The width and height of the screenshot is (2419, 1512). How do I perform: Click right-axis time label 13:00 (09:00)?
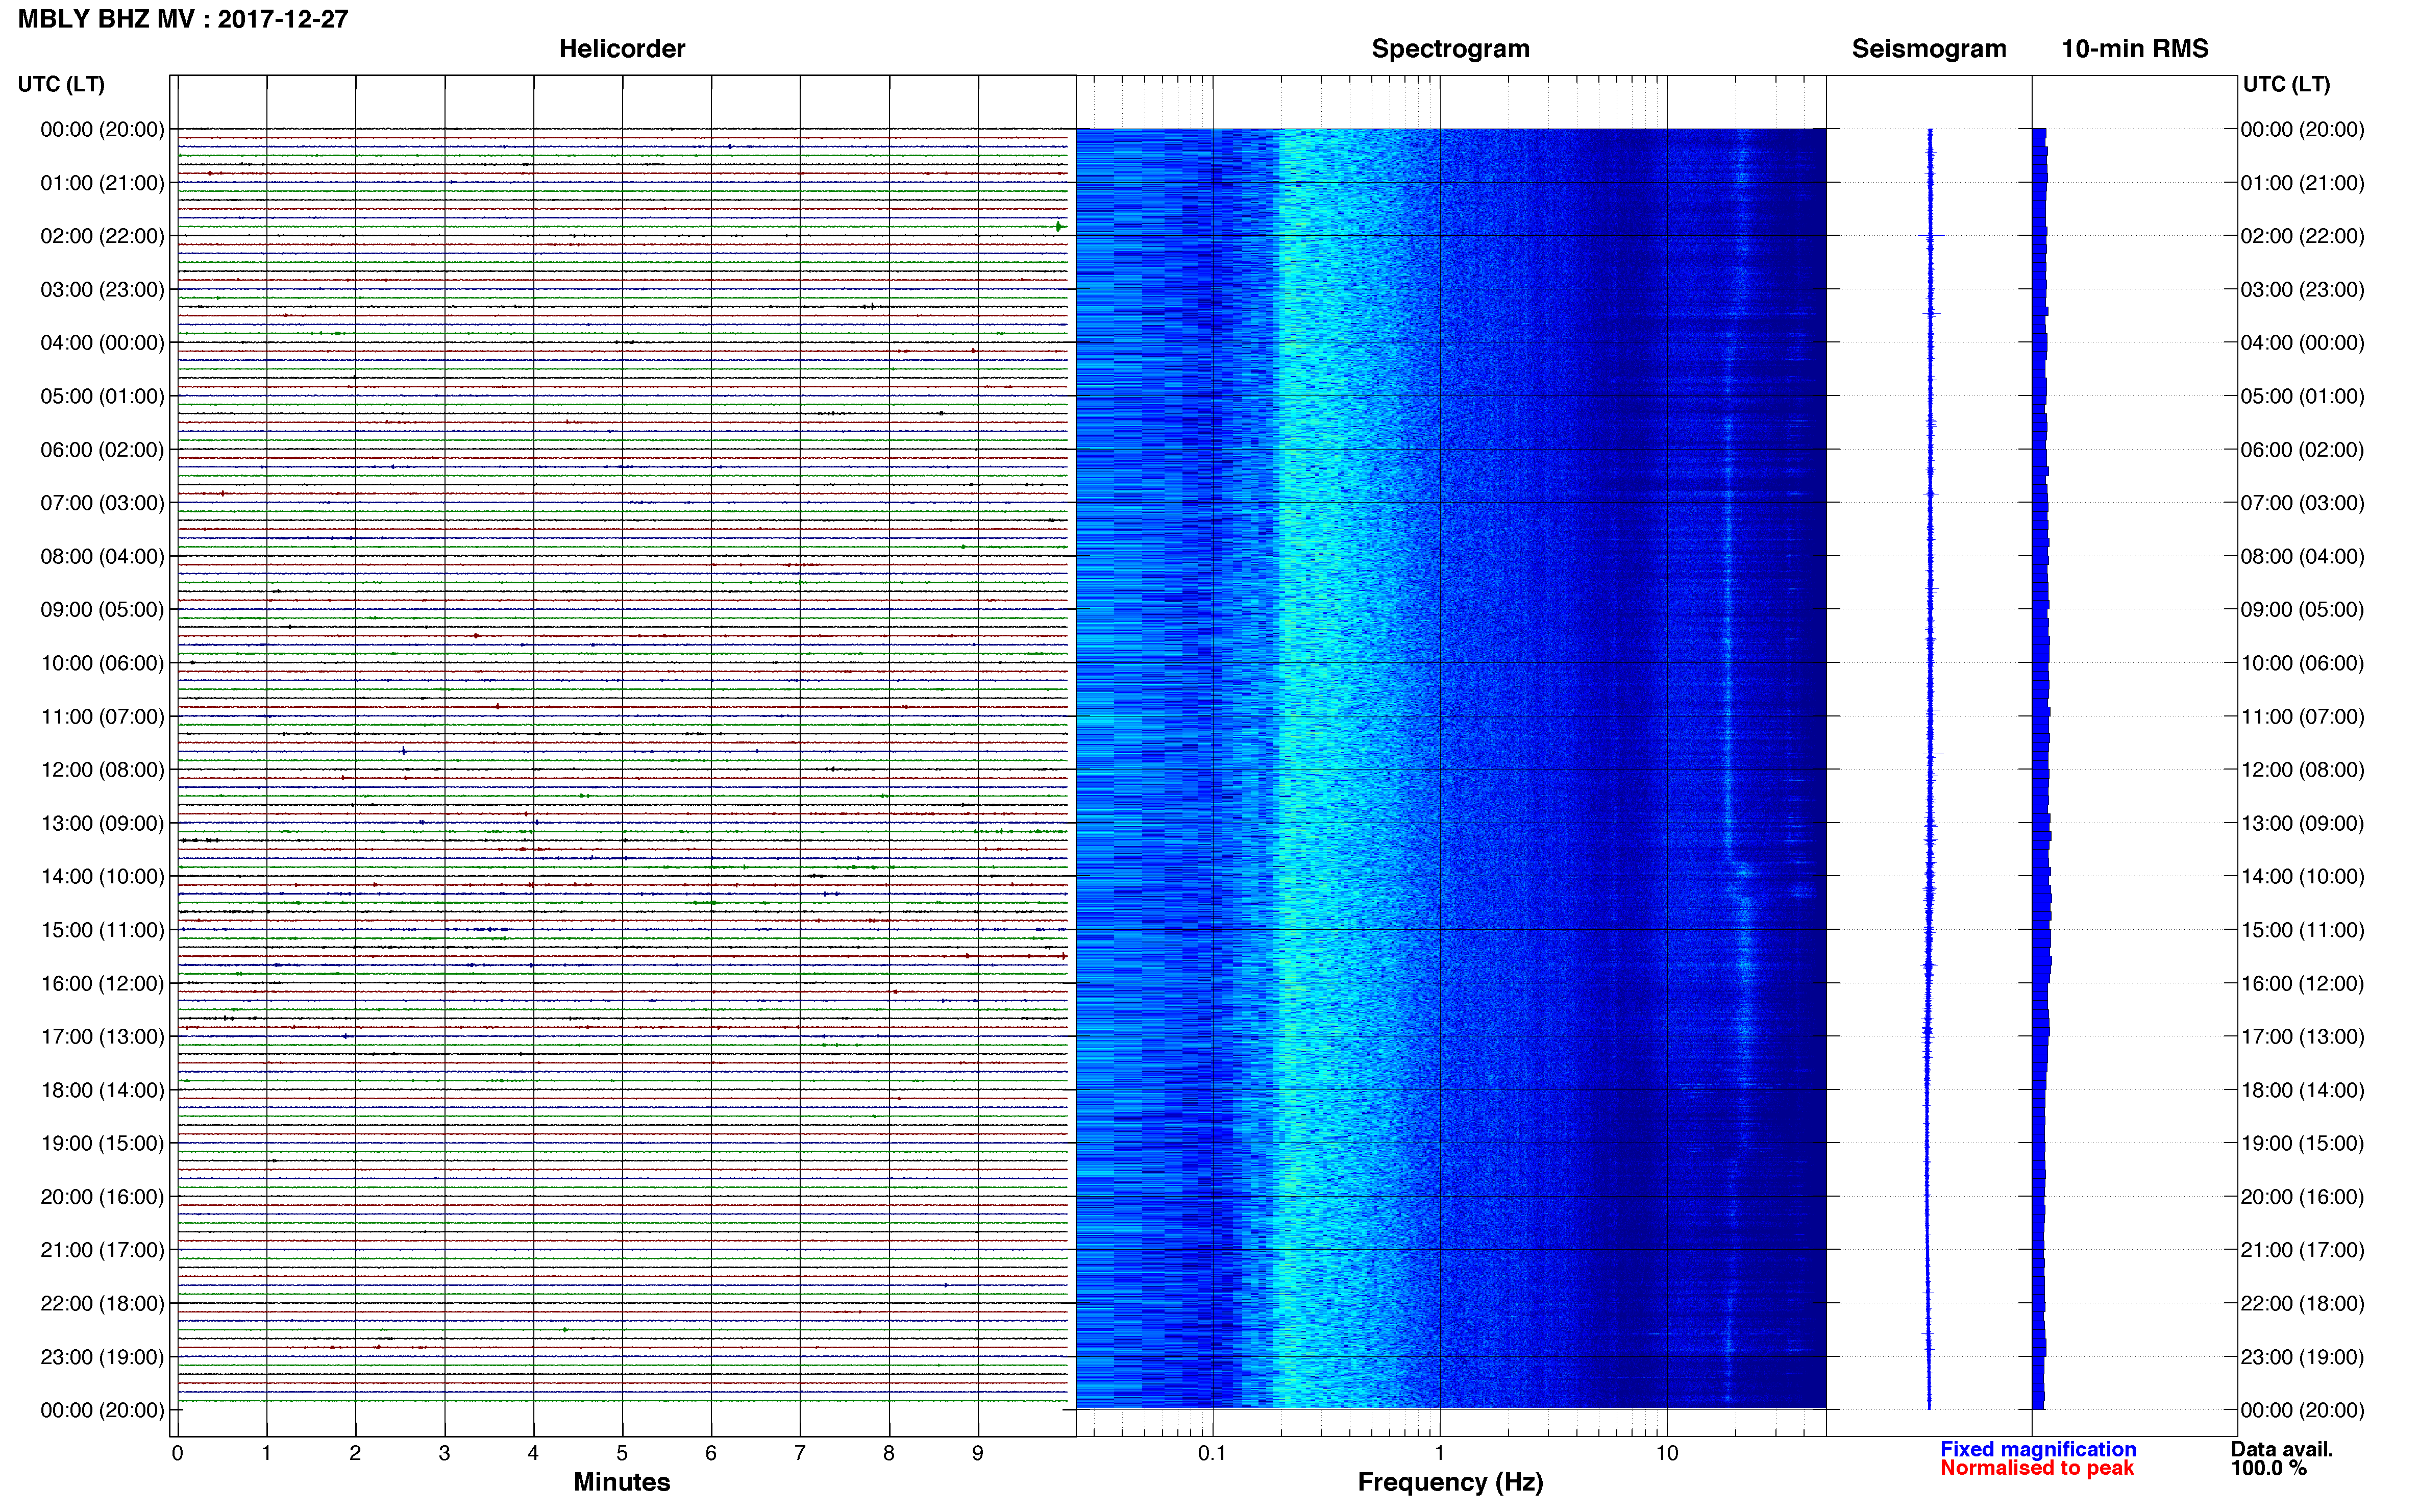[x=2302, y=823]
